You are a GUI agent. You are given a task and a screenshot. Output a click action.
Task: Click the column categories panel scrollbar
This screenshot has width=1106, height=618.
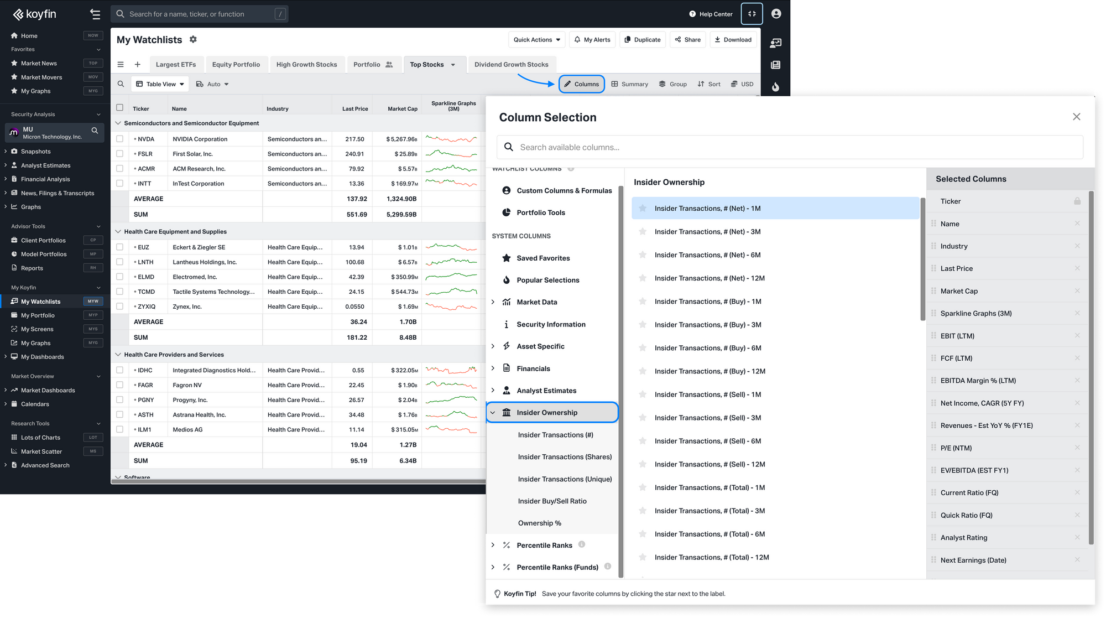pos(621,382)
